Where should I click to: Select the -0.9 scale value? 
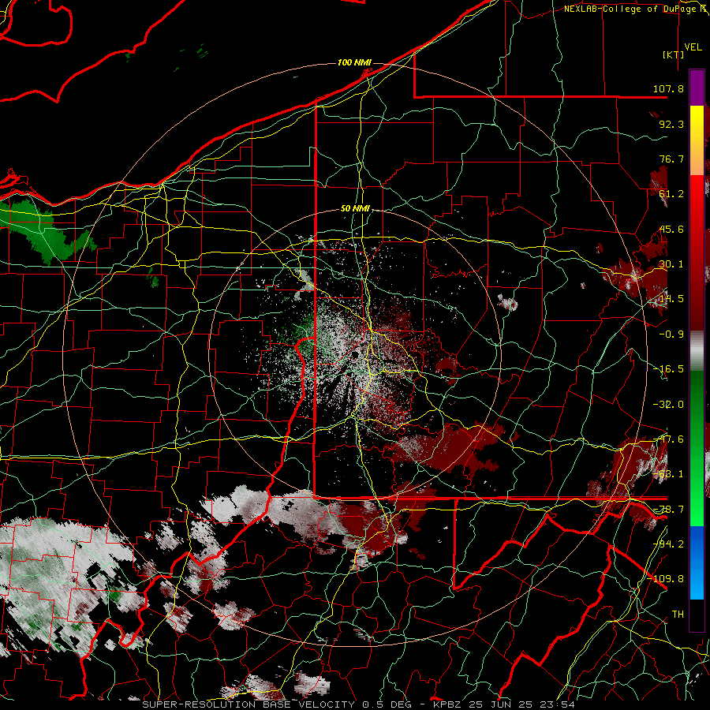(x=671, y=334)
